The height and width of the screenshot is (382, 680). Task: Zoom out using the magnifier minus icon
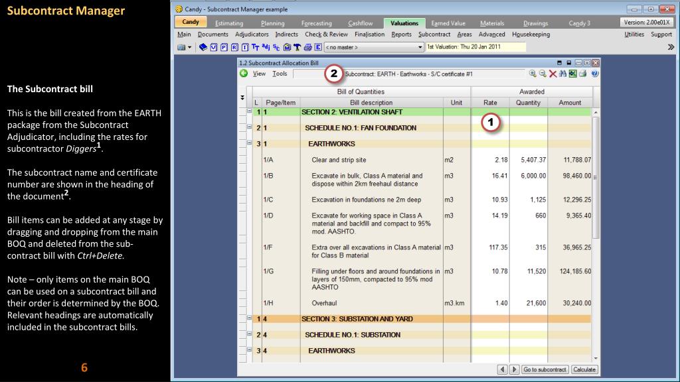click(543, 74)
